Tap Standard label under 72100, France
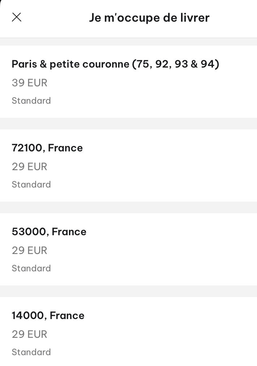The image size is (257, 366). coord(31,184)
